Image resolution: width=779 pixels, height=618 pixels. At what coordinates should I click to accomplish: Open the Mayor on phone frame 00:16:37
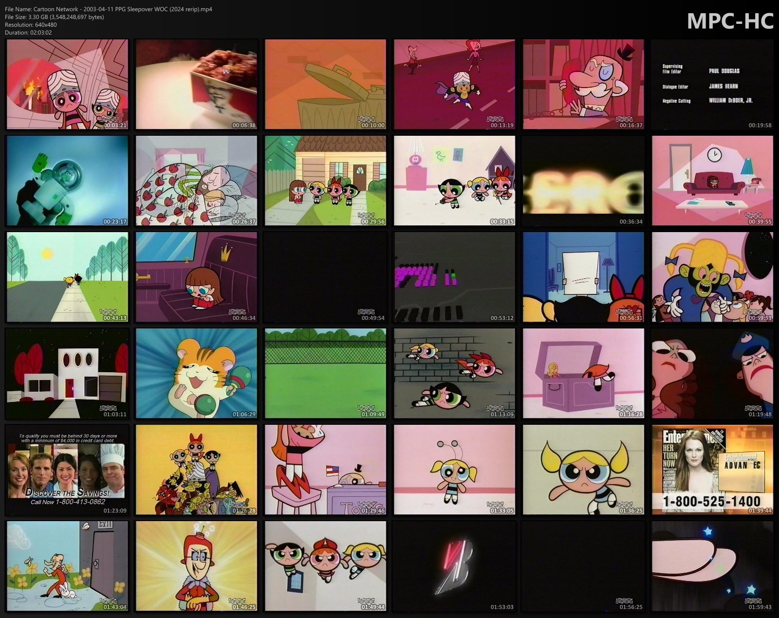click(x=583, y=85)
